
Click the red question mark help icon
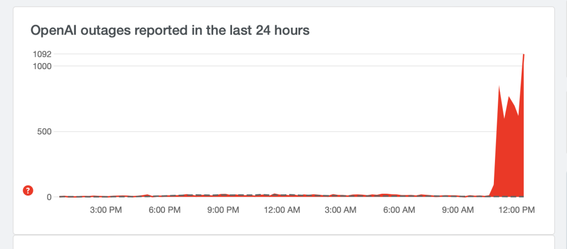[x=28, y=190]
